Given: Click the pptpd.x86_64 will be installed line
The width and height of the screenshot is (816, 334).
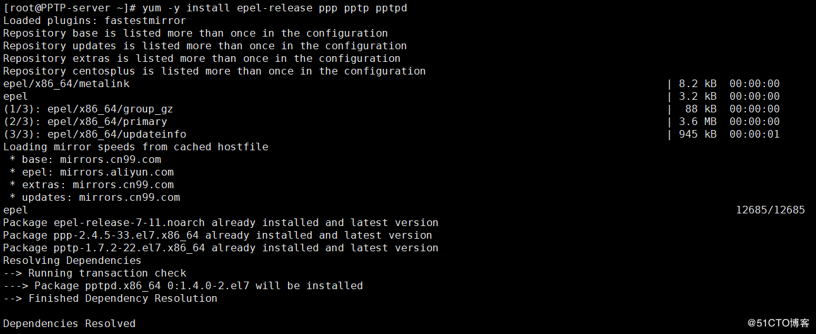Looking at the screenshot, I should (183, 286).
